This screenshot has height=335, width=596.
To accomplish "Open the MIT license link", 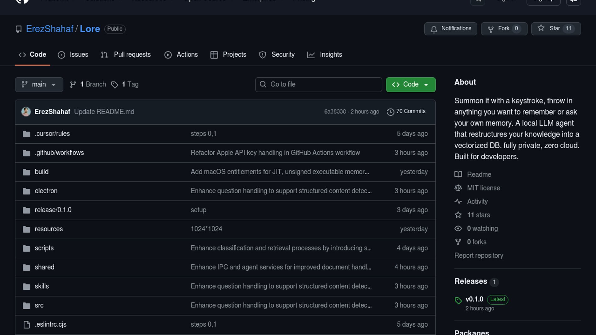I will click(x=483, y=188).
